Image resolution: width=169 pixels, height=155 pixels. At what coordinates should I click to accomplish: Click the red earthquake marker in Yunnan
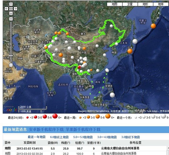79,67
